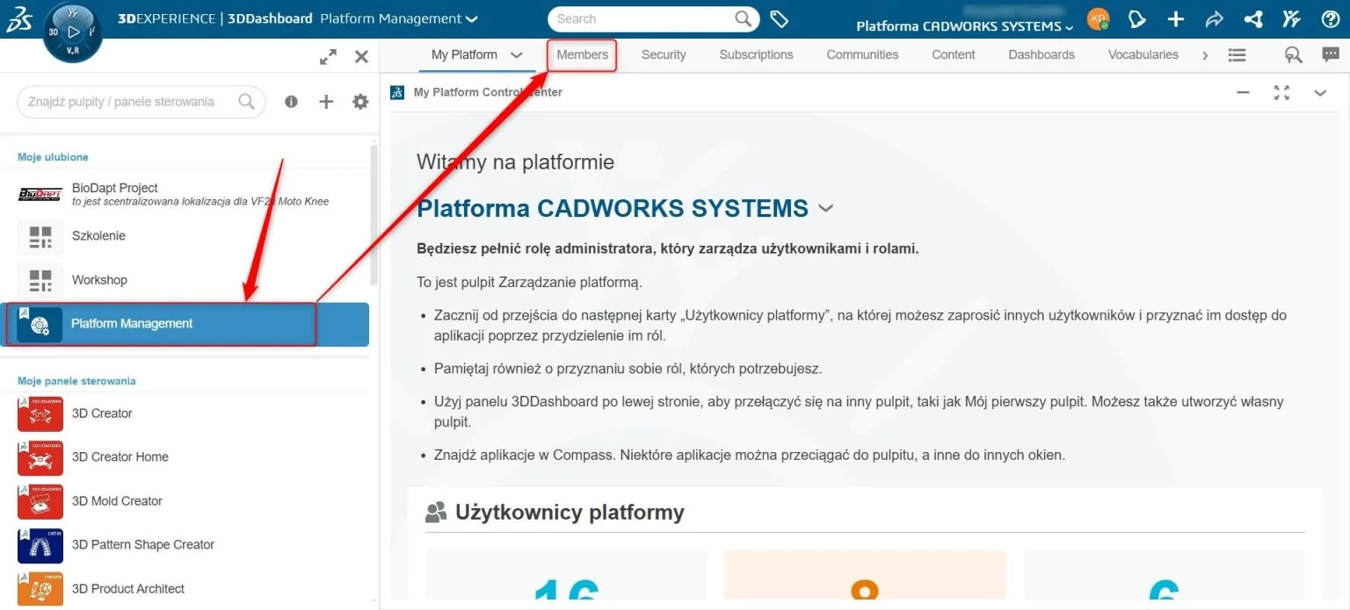
Task: Switch to the Subscriptions tab
Action: pyautogui.click(x=756, y=54)
